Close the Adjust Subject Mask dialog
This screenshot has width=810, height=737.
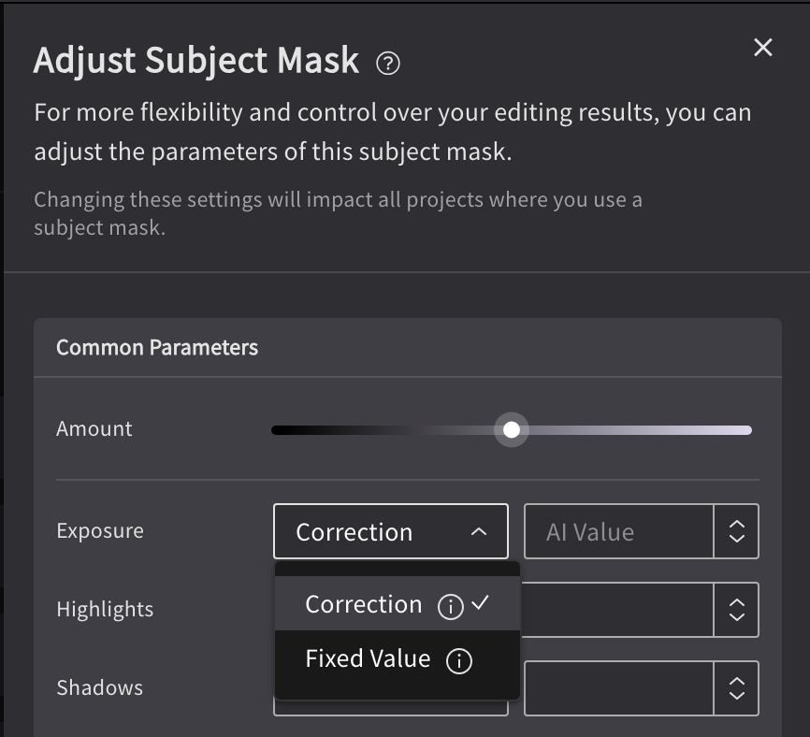(x=763, y=48)
